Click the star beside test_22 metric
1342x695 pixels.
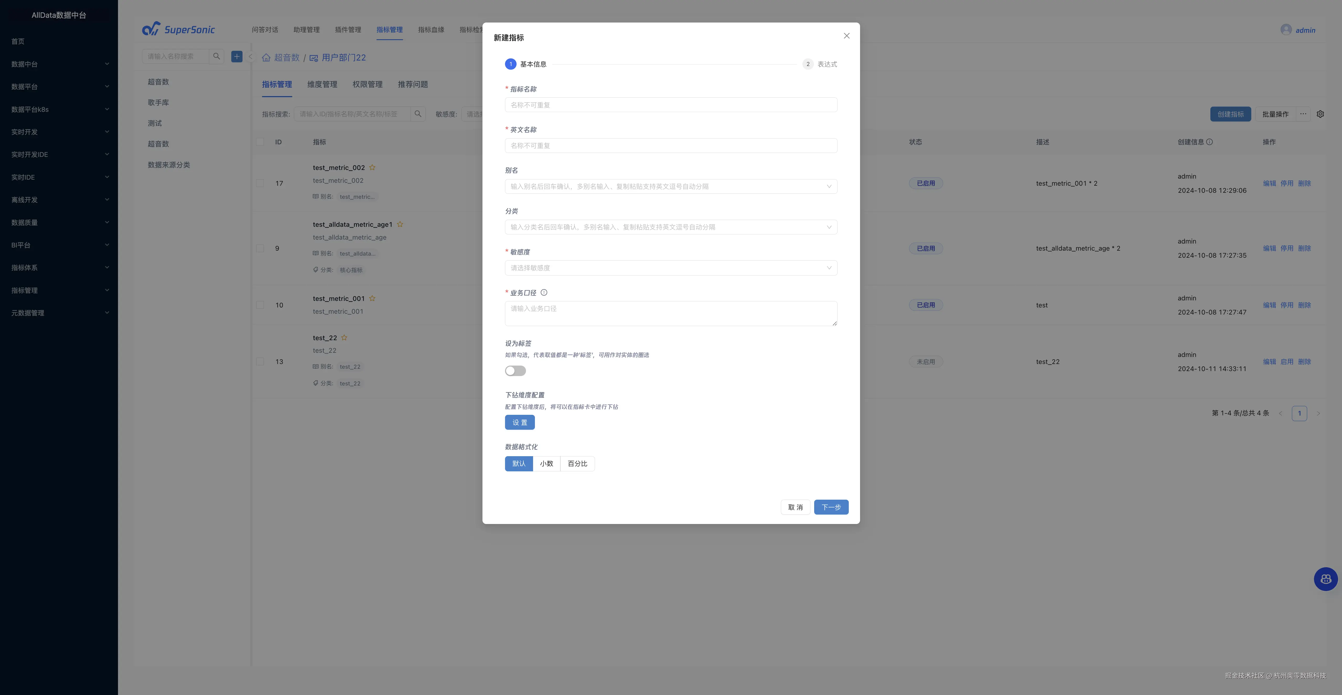(x=344, y=338)
